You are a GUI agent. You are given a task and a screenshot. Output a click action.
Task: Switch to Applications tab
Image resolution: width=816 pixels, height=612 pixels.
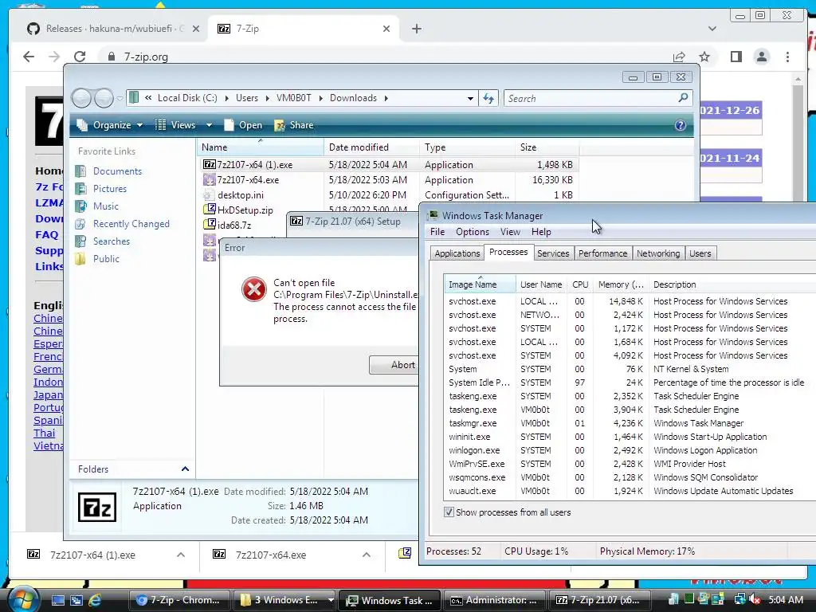coord(457,253)
